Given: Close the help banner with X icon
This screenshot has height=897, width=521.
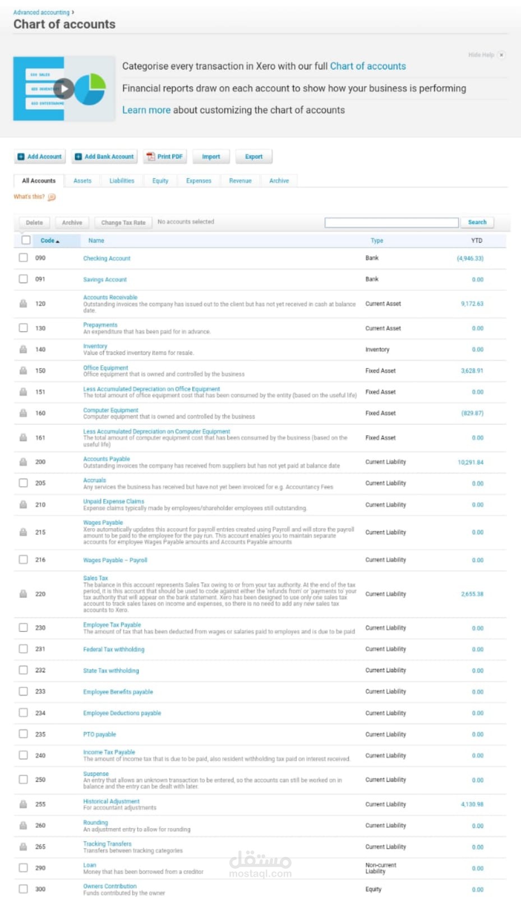Looking at the screenshot, I should [502, 55].
